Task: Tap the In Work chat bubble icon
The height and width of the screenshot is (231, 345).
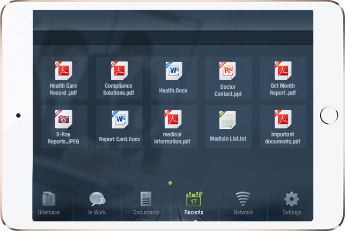Action: click(x=97, y=199)
